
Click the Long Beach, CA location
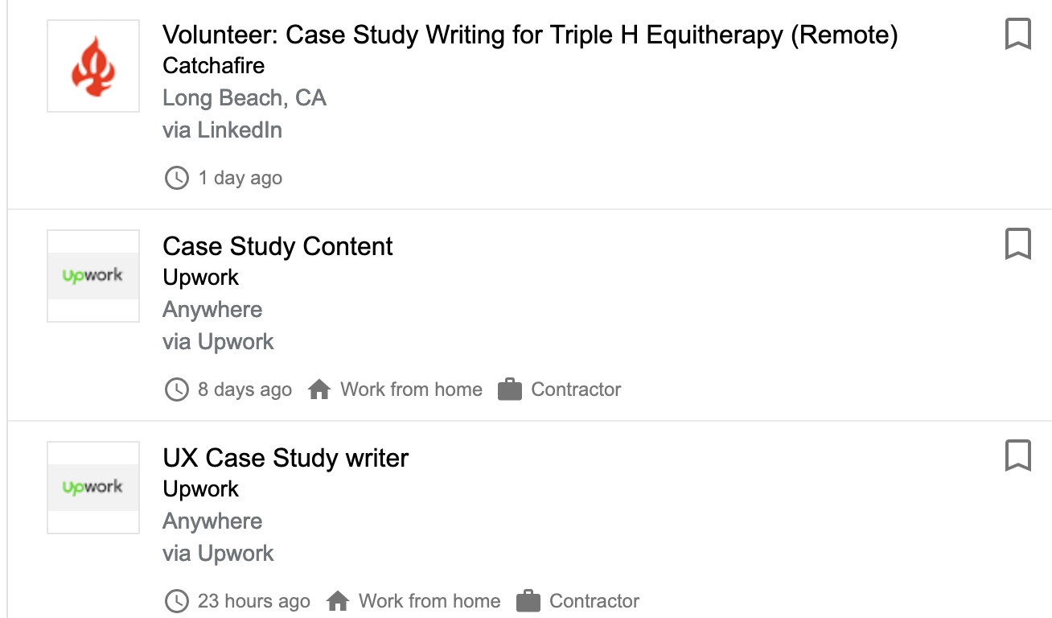[245, 98]
